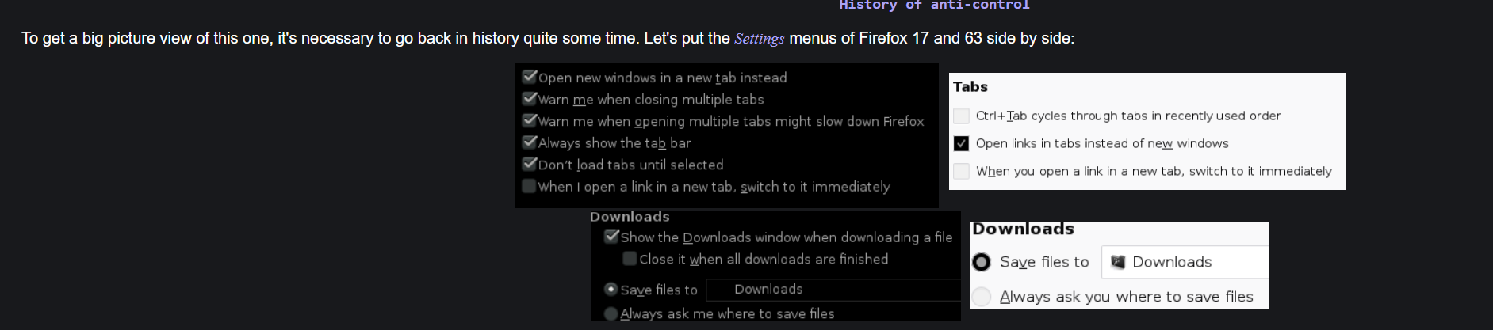Select 'Always ask me where to save files'
This screenshot has width=1493, height=330.
click(x=611, y=313)
